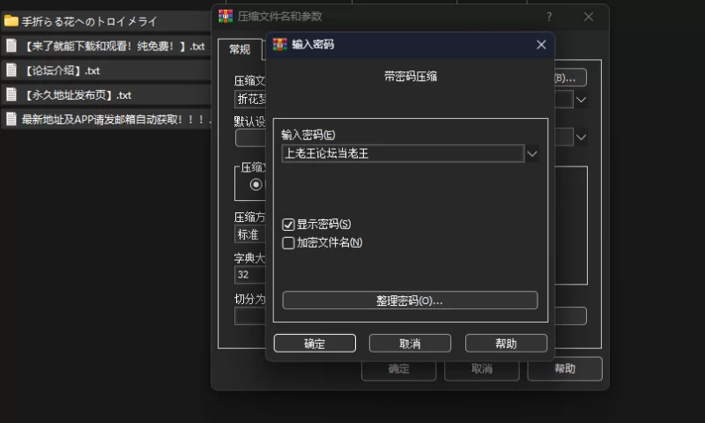Select the file 【论坛介绍】.txt
The image size is (705, 423).
tap(106, 70)
